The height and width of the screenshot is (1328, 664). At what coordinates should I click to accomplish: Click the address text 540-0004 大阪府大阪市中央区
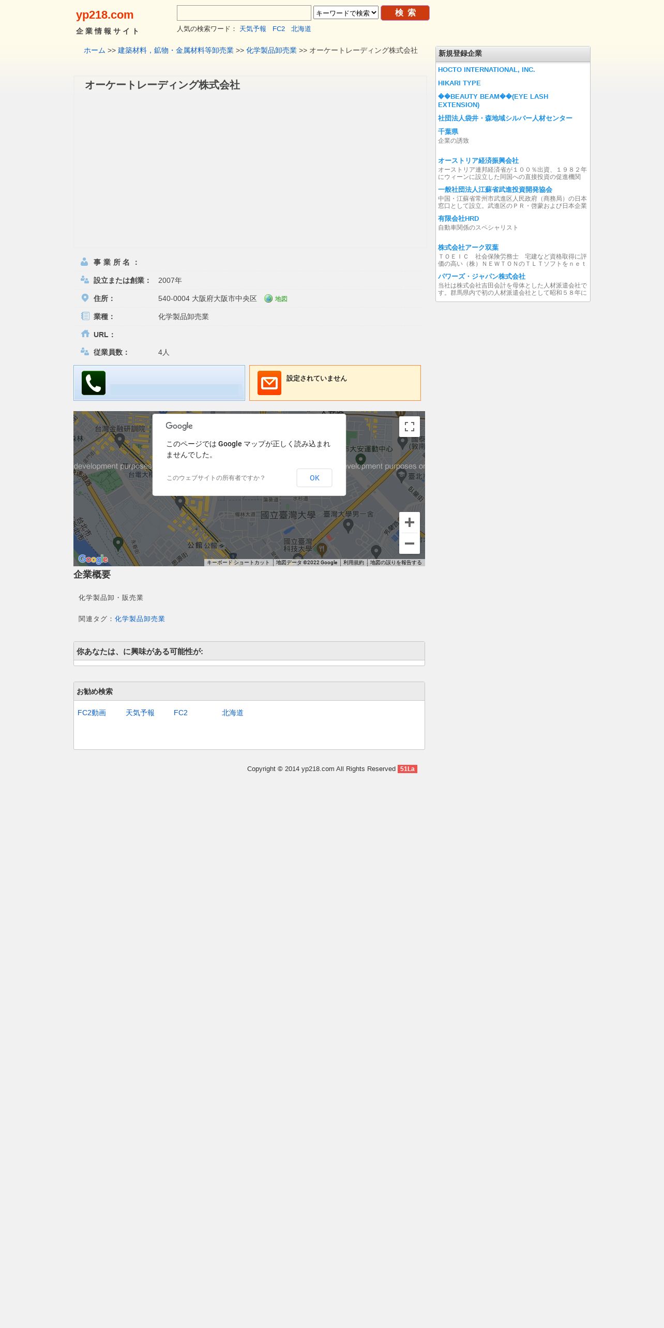click(207, 299)
